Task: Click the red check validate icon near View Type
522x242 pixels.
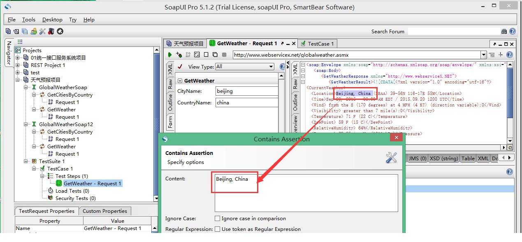Action: tap(180, 67)
